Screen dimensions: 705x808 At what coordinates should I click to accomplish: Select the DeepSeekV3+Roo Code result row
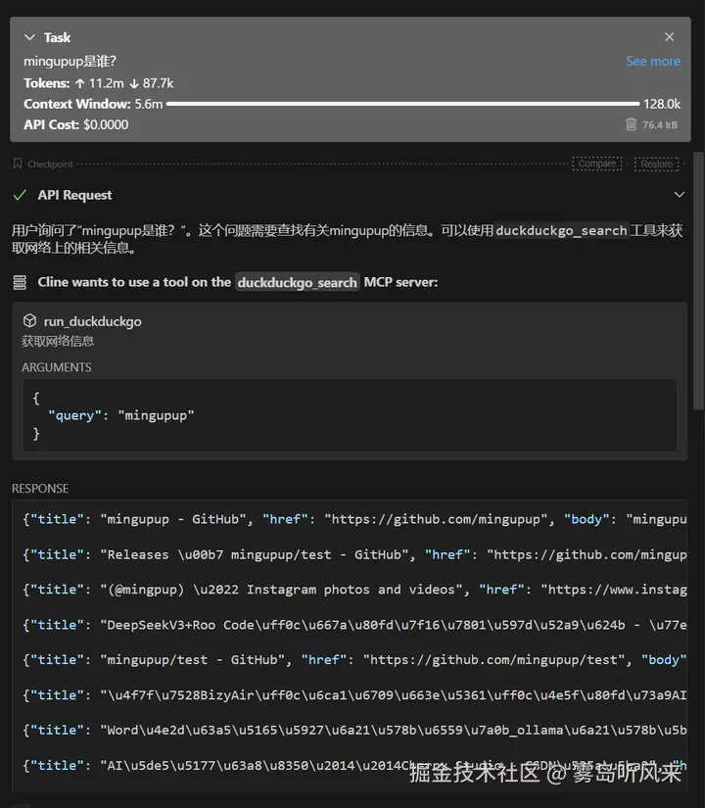354,625
